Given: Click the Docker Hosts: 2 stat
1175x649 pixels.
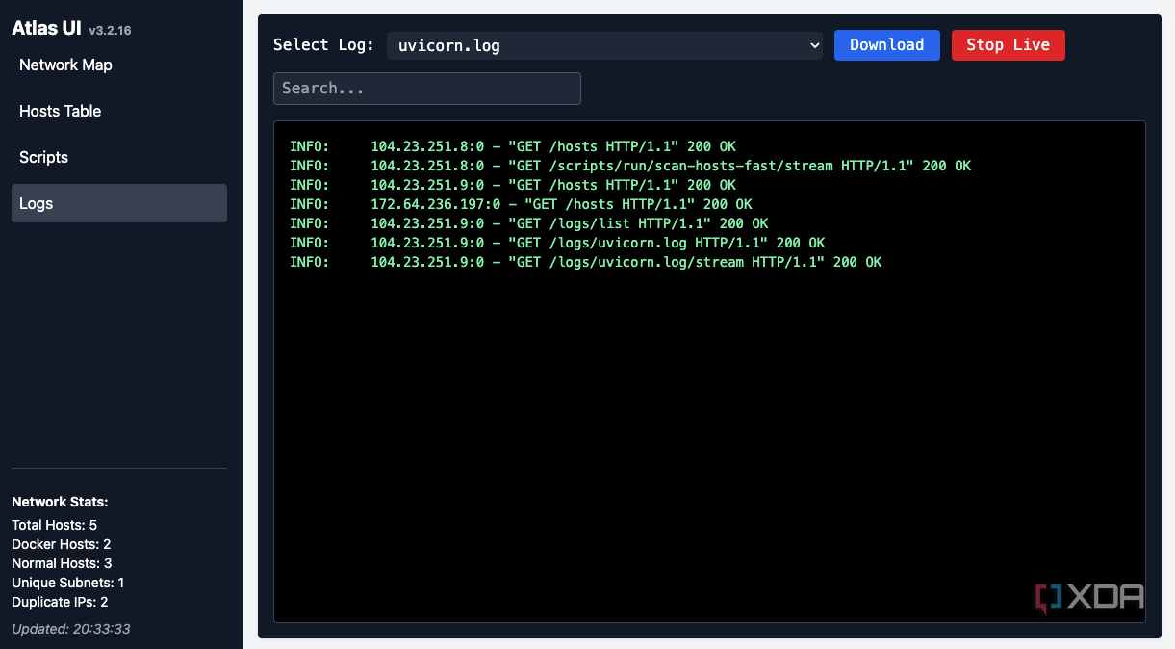Looking at the screenshot, I should [x=61, y=544].
